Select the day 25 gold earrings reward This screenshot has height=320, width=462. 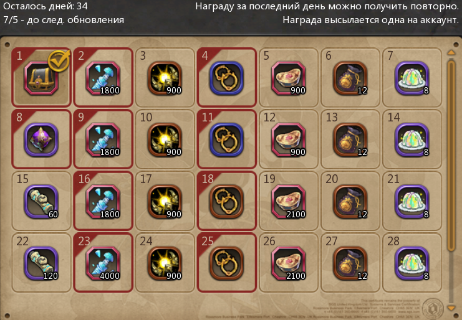point(226,263)
